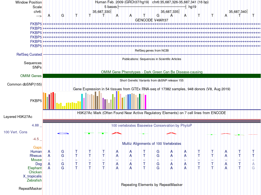
Task: Open 'Multiz Alignments of 100 Vertebrates' title
Action: click(x=152, y=144)
